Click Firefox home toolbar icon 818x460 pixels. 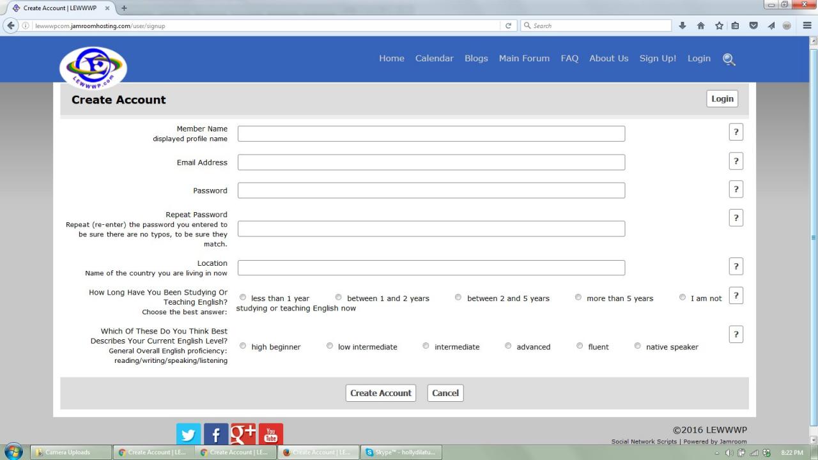point(700,26)
